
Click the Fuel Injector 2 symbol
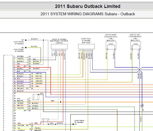135,45
